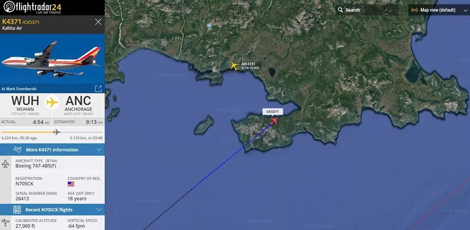Image resolution: width=470 pixels, height=230 pixels.
Task: Click the red CKS371 aircraft icon
Action: (x=274, y=121)
